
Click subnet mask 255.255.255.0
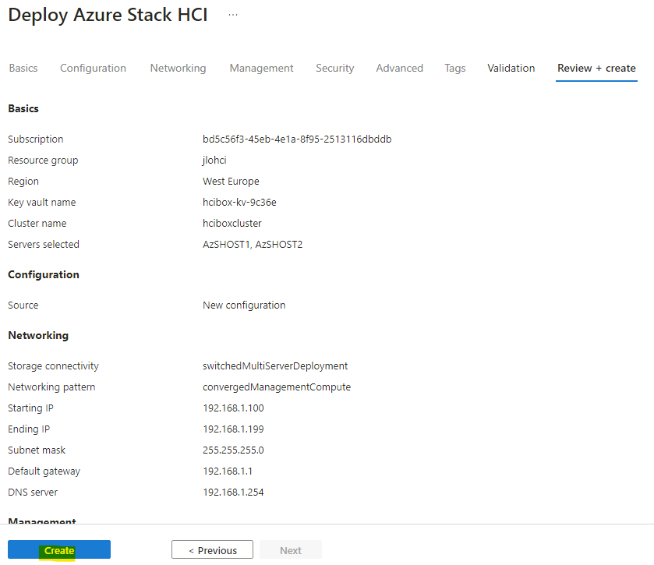coord(233,450)
